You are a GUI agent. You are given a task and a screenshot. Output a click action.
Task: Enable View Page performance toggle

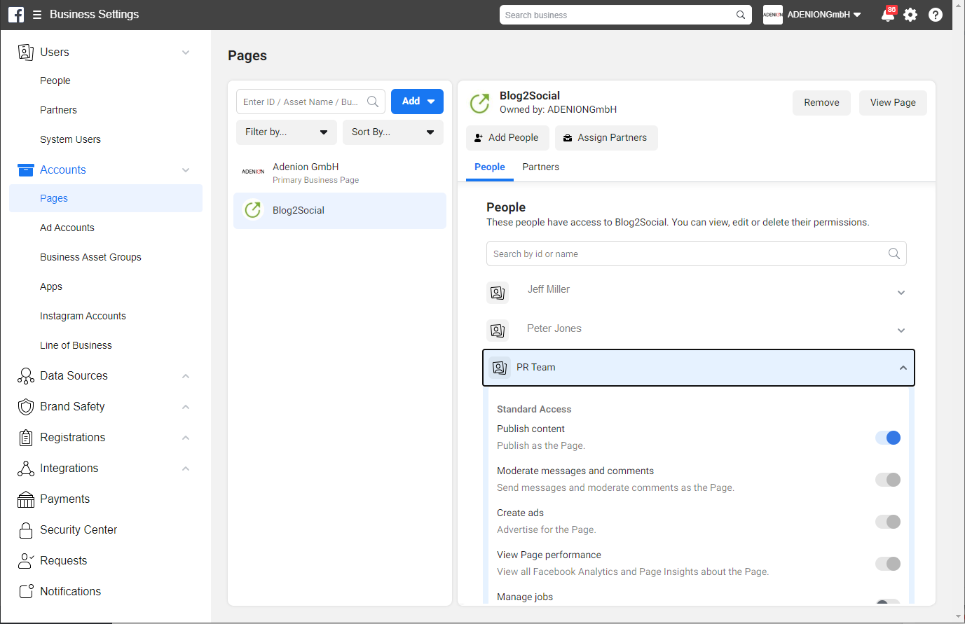[888, 564]
